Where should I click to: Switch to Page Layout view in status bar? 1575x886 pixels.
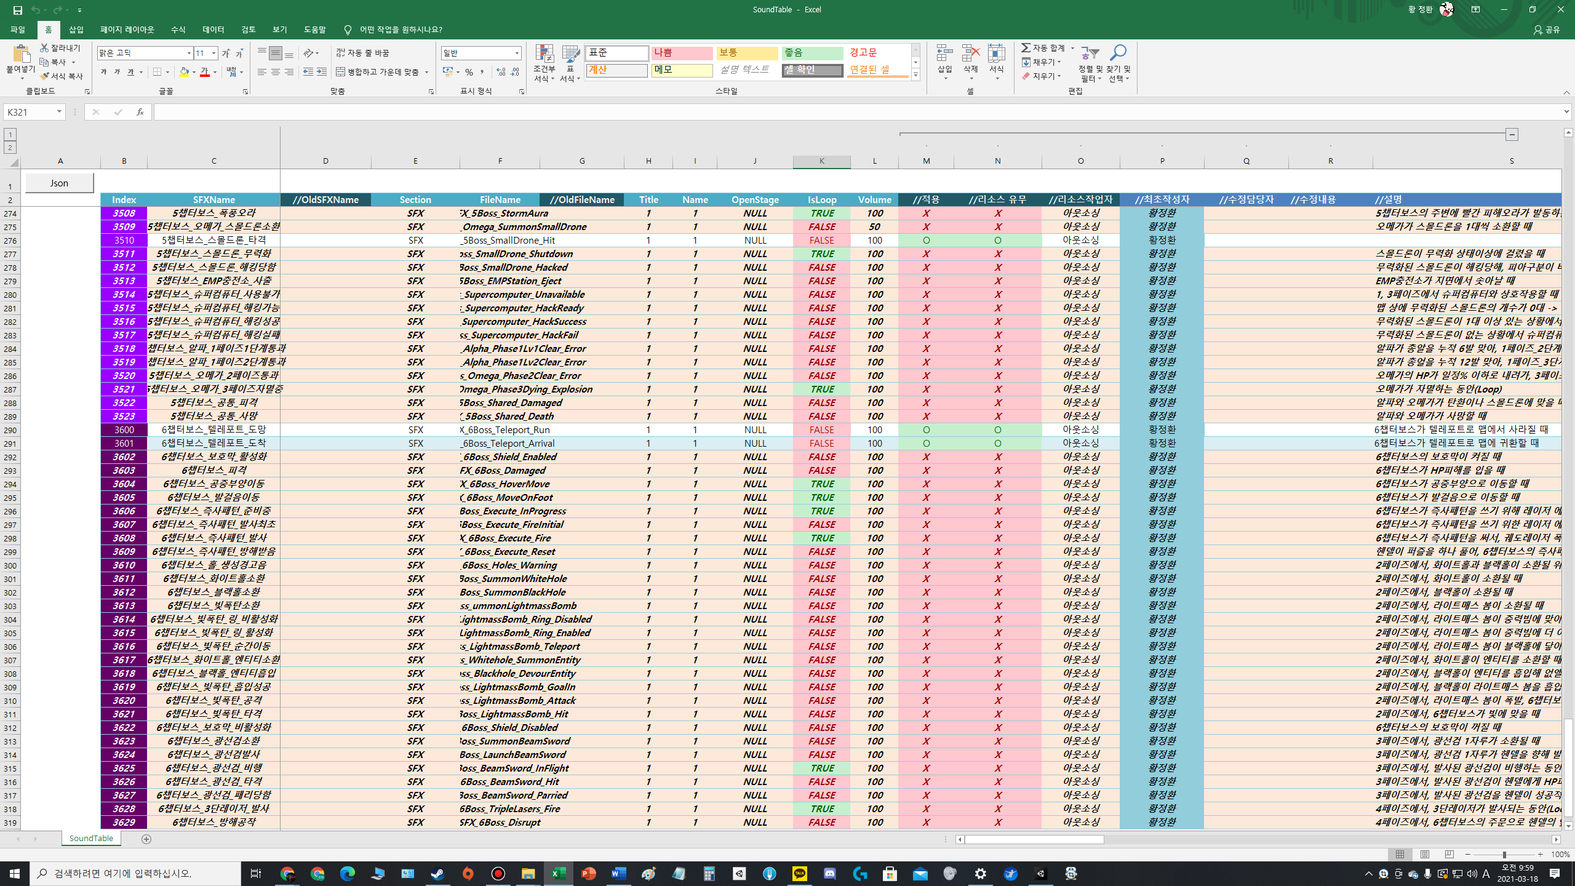coord(1424,854)
